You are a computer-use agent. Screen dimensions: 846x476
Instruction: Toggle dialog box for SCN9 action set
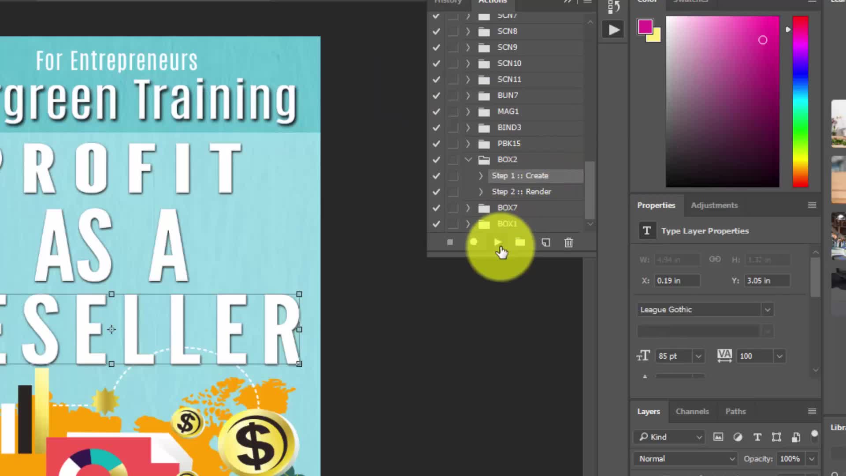click(x=453, y=47)
